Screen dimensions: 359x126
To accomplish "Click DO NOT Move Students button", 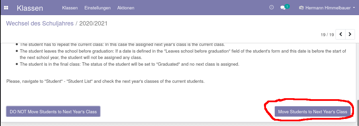I will [x=53, y=112].
